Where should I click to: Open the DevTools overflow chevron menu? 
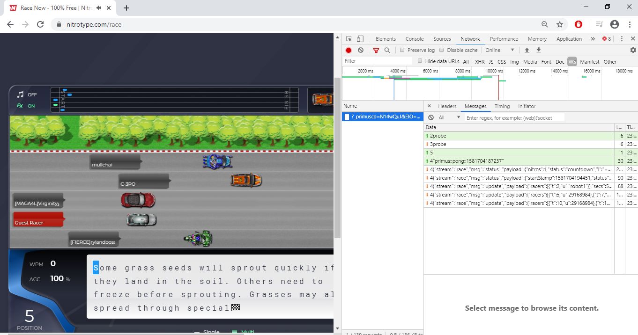[x=593, y=39]
